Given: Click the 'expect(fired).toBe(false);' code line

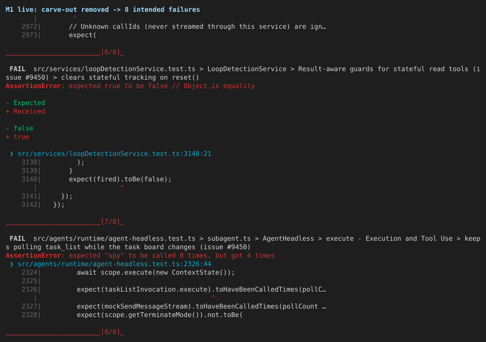Looking at the screenshot, I should click(120, 179).
